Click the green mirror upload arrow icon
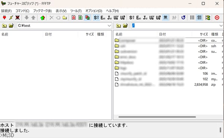The height and width of the screenshot is (138, 224). [43, 18]
